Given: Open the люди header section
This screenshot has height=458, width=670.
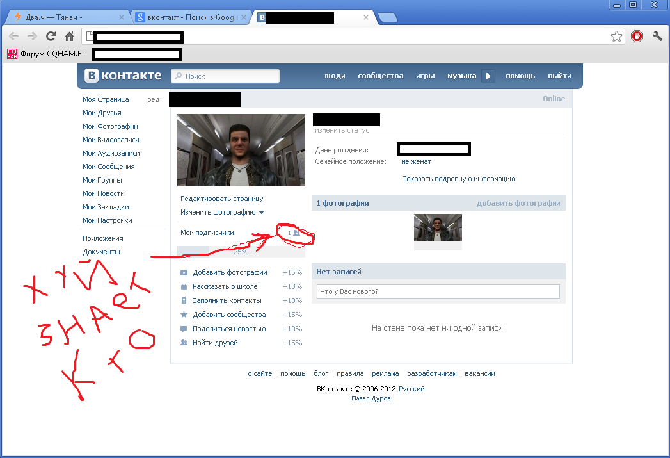Looking at the screenshot, I should click(x=335, y=76).
